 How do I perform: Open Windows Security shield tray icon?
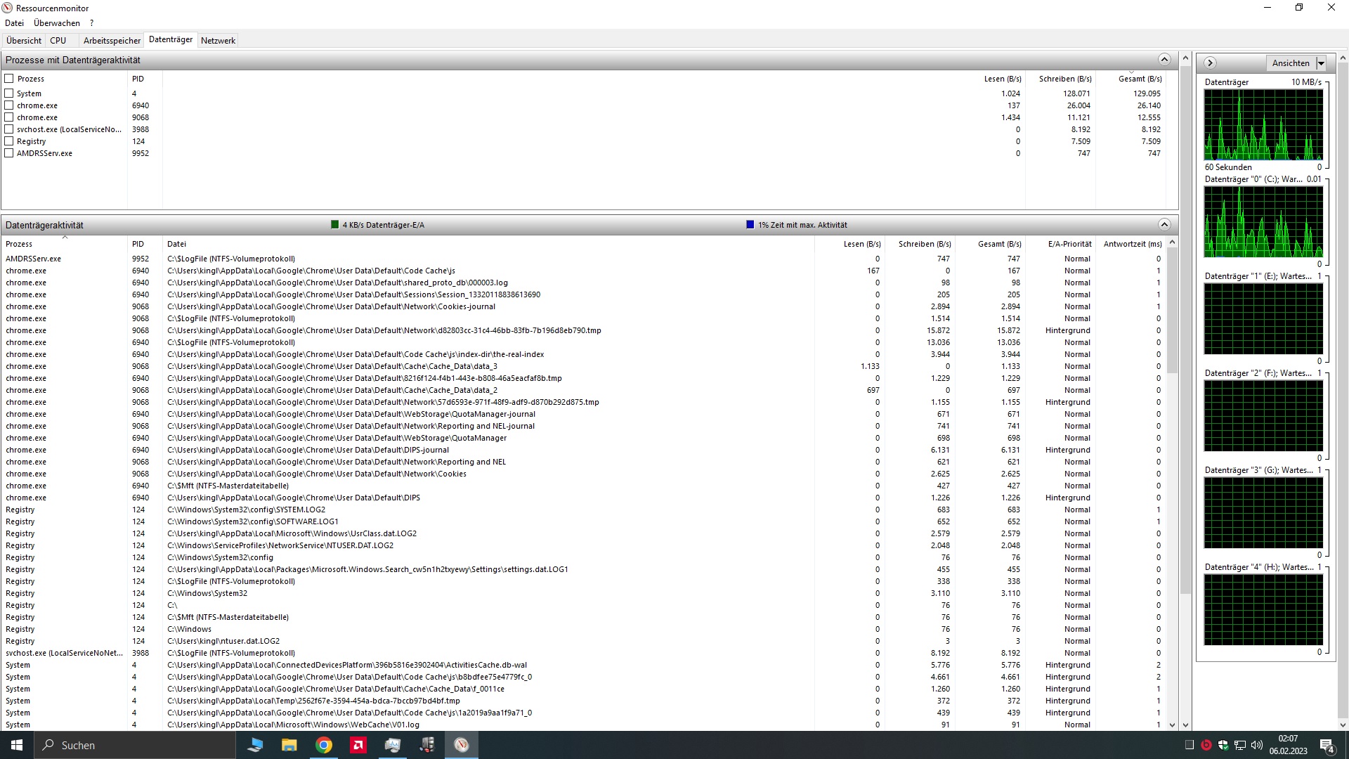tap(1223, 745)
